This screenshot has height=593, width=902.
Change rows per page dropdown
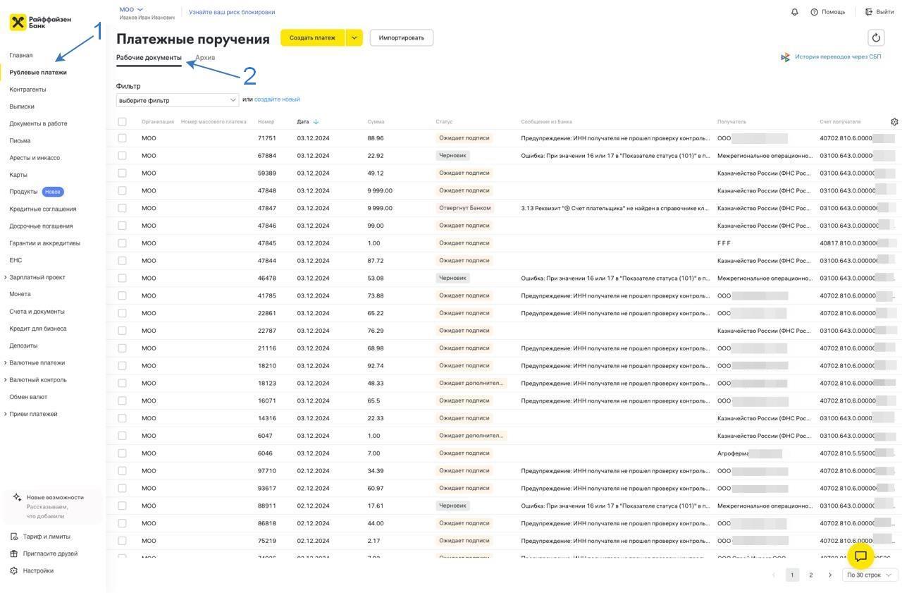tap(870, 575)
